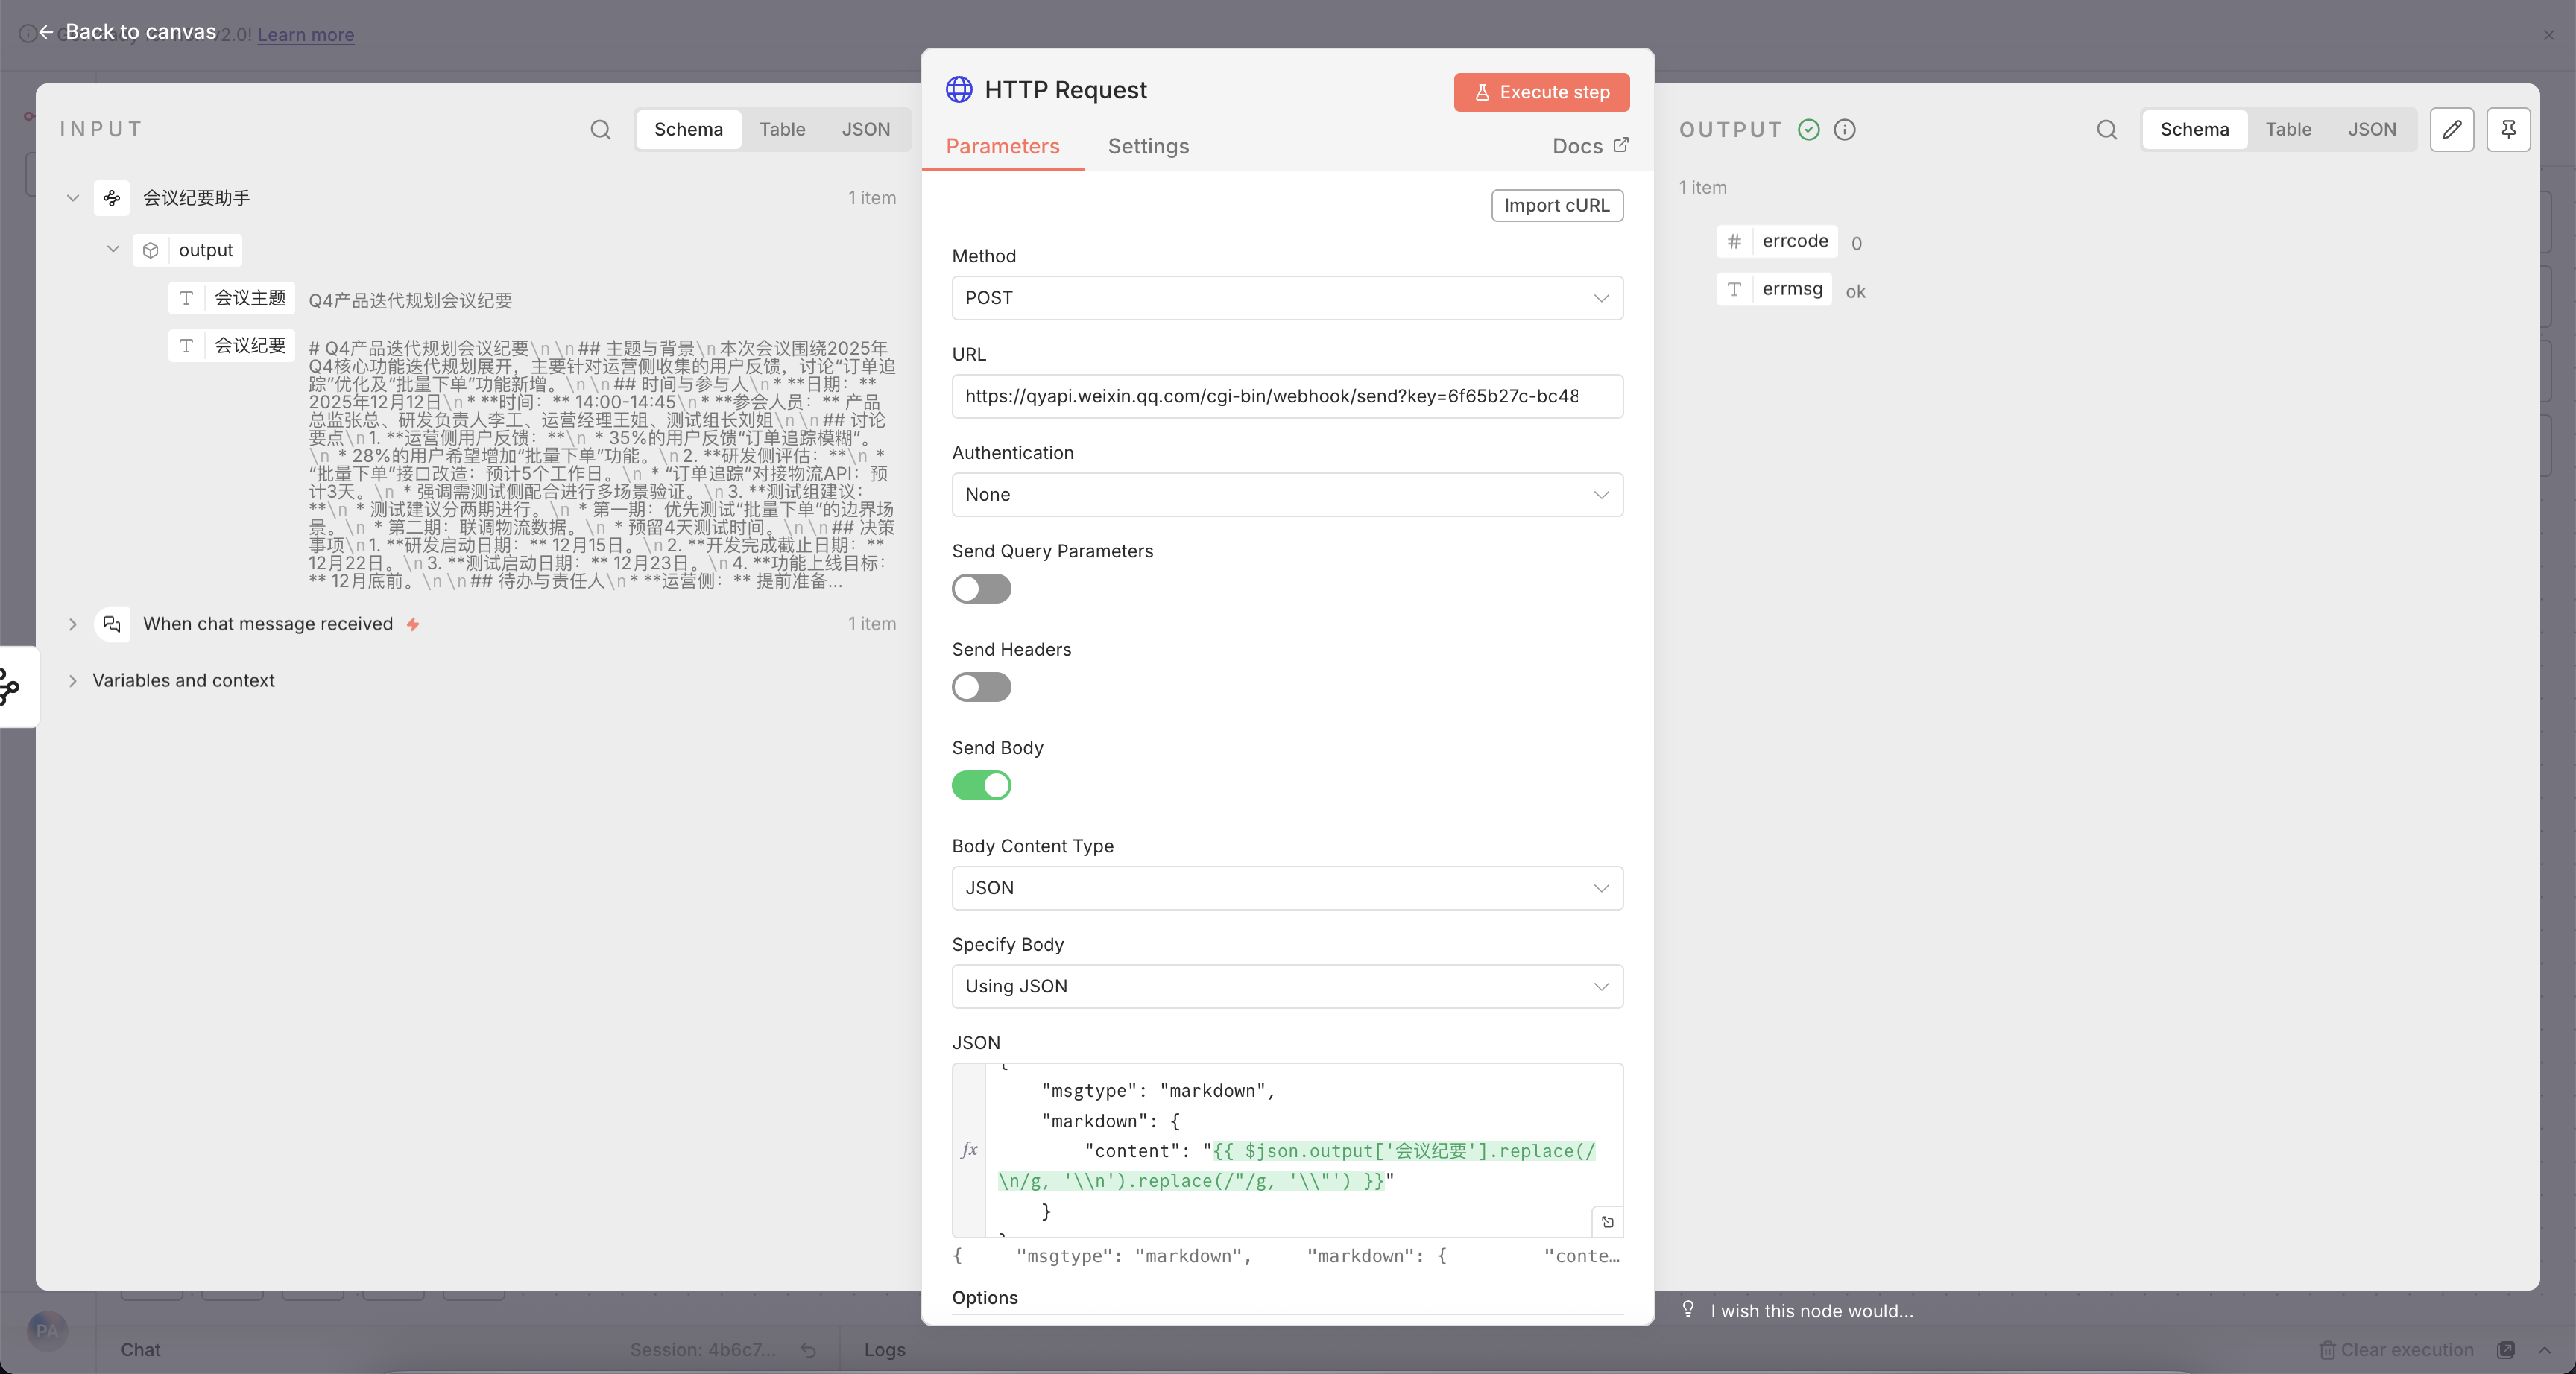Switch INPUT view to JSON tab
This screenshot has height=1374, width=2576.
pos(865,130)
